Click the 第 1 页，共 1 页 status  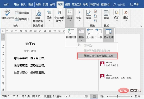(31, 96)
